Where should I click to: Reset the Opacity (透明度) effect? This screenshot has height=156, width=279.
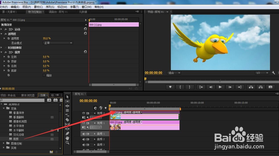click(85, 33)
